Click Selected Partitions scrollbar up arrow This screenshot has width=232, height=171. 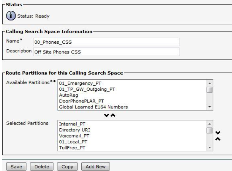point(209,124)
